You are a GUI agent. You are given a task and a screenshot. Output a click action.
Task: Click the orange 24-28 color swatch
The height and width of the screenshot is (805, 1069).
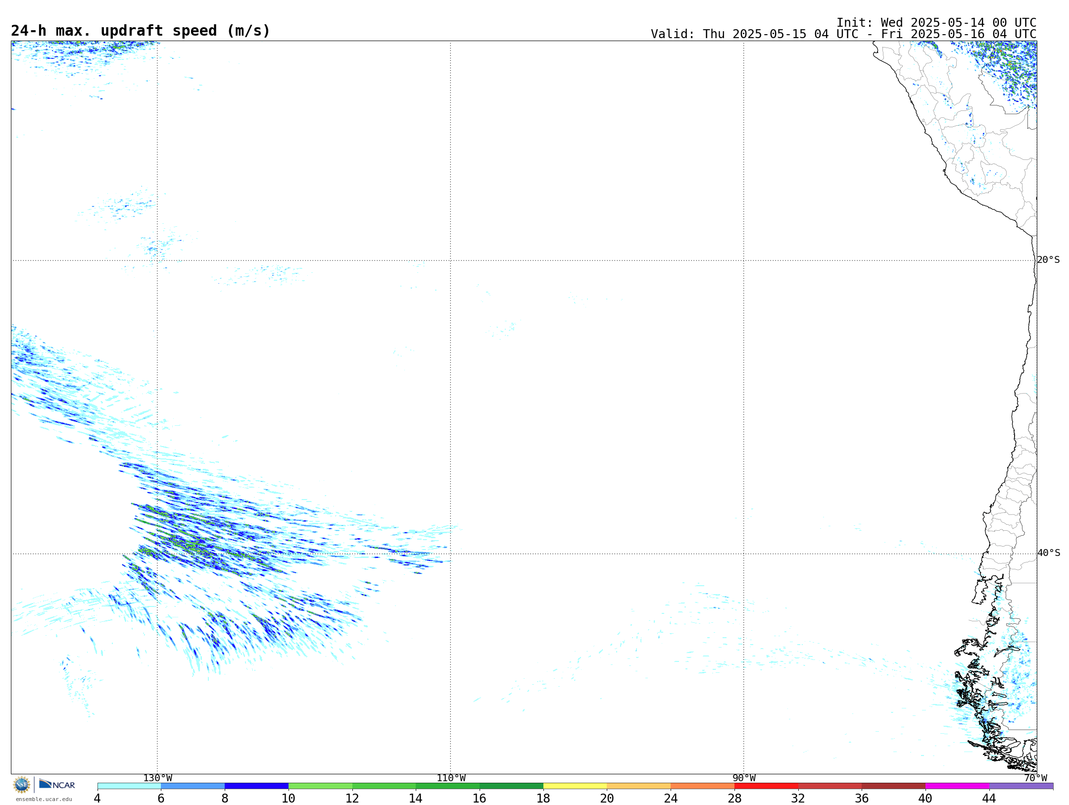(703, 786)
